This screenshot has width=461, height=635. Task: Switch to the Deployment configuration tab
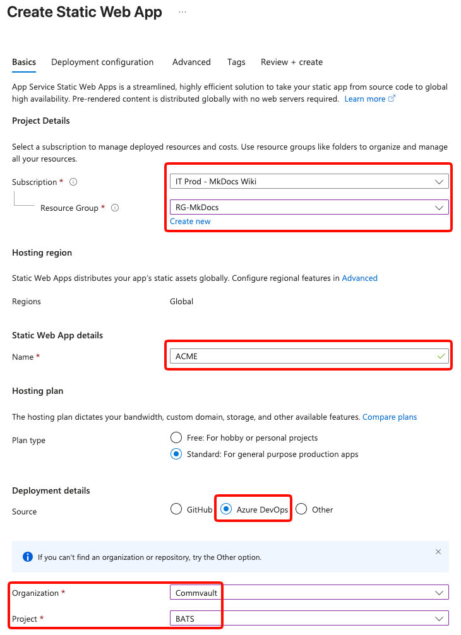pyautogui.click(x=102, y=62)
